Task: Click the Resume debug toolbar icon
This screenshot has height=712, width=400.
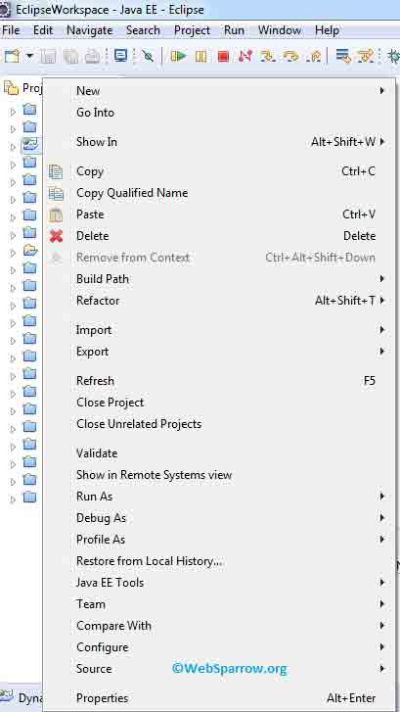Action: 178,56
